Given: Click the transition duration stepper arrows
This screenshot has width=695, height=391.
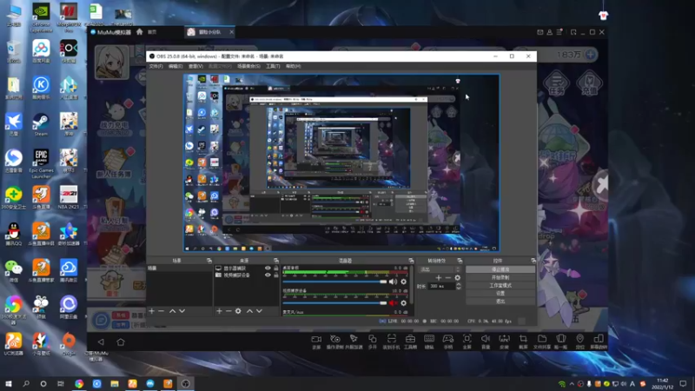Looking at the screenshot, I should pos(459,287).
